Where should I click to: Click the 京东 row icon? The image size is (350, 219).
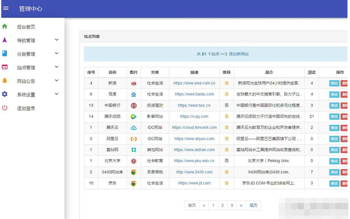click(134, 183)
